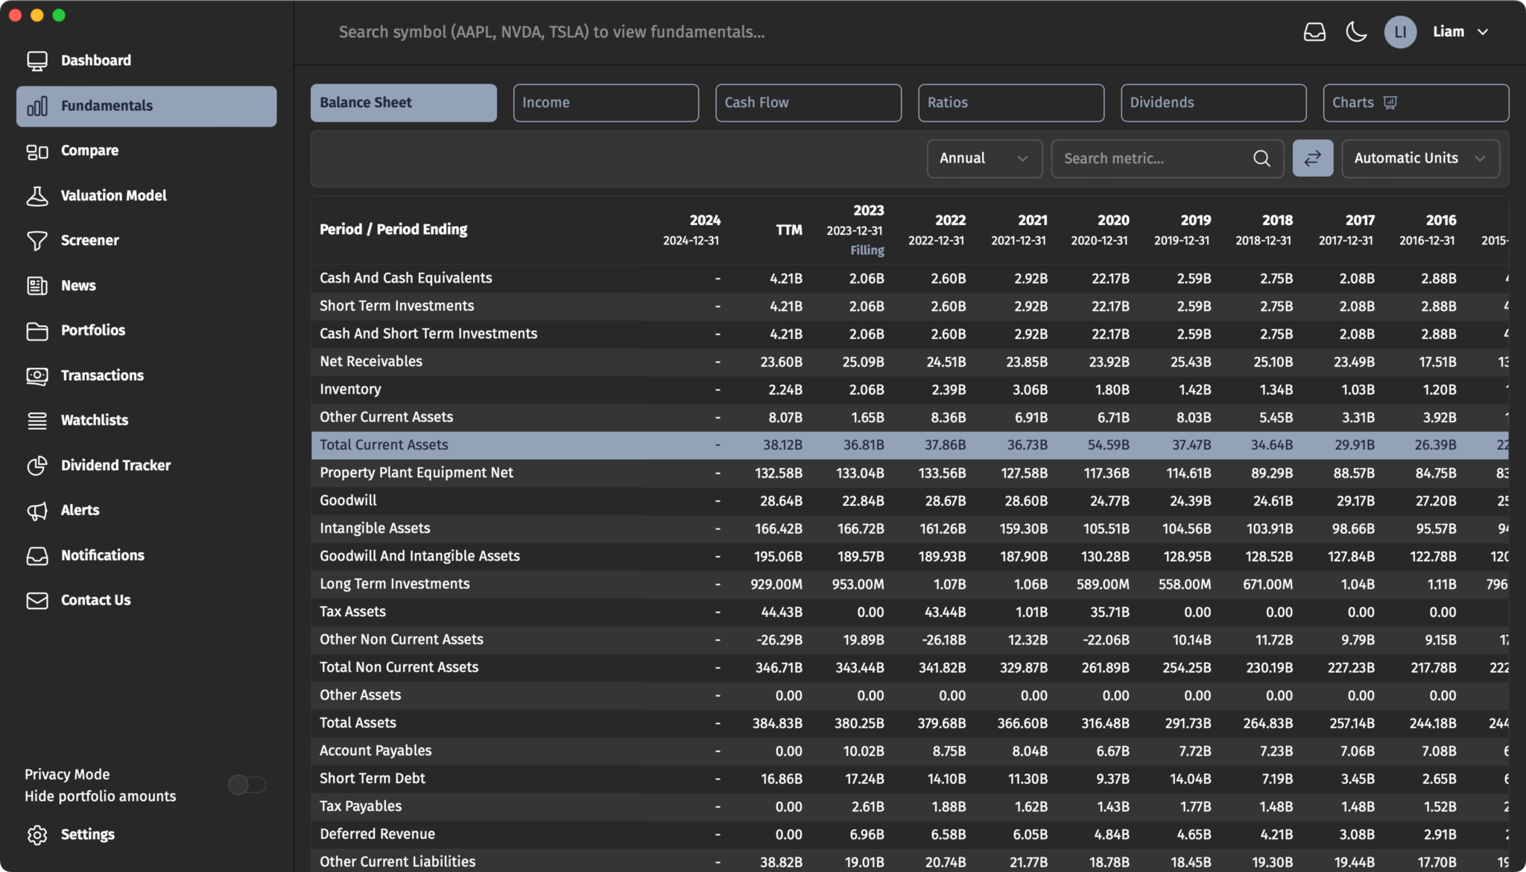Image resolution: width=1526 pixels, height=872 pixels.
Task: Click the Tax Assets row label
Action: pyautogui.click(x=352, y=612)
